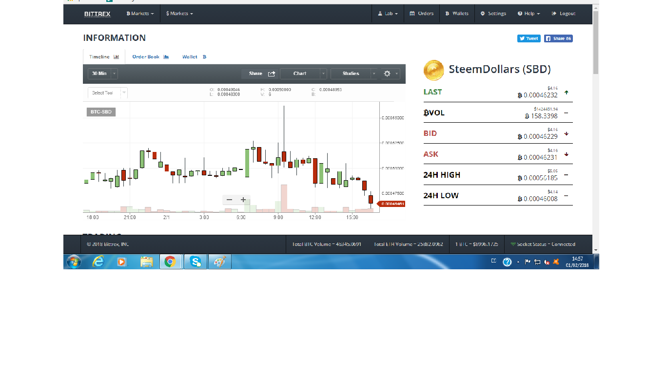
Task: Click the Open value 0.00049046 in chart header
Action: [x=229, y=90]
